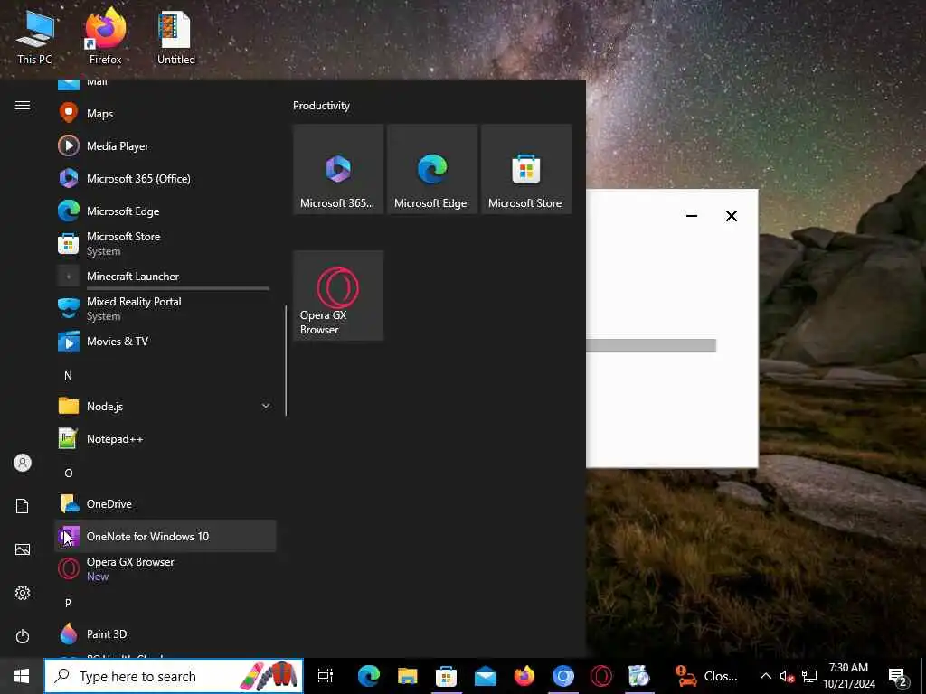Viewport: 926px width, 694px height.
Task: Launch Notepad++ from app list
Action: pos(165,438)
